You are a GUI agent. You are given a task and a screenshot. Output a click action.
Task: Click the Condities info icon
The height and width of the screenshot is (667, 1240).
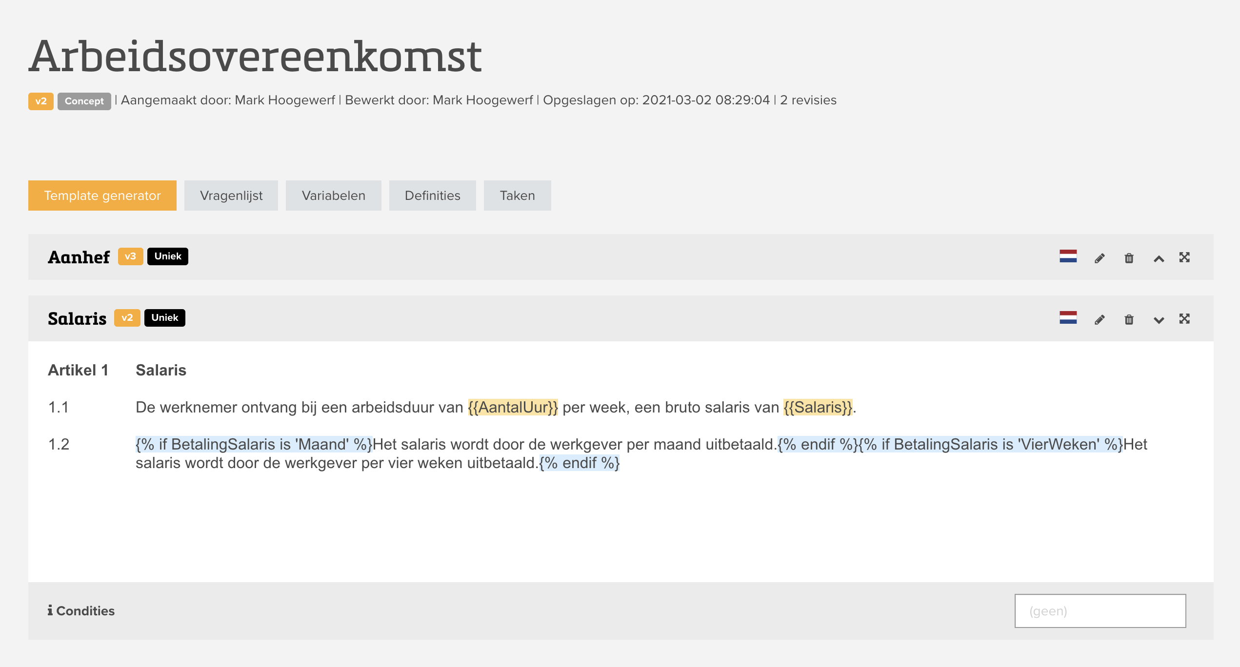click(x=50, y=610)
